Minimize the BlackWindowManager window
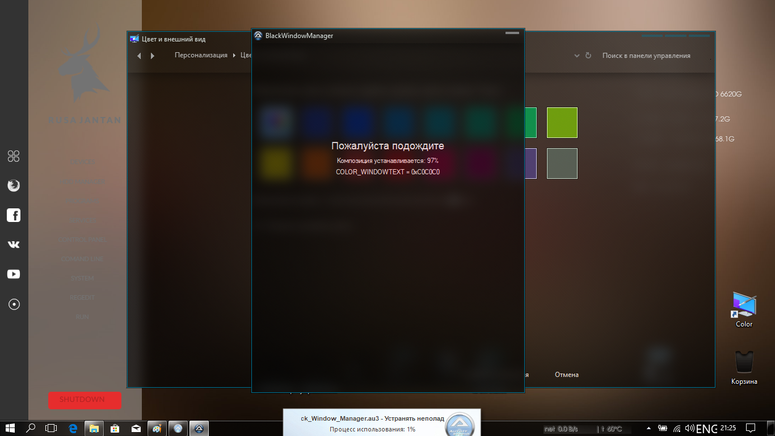775x436 pixels. click(512, 33)
